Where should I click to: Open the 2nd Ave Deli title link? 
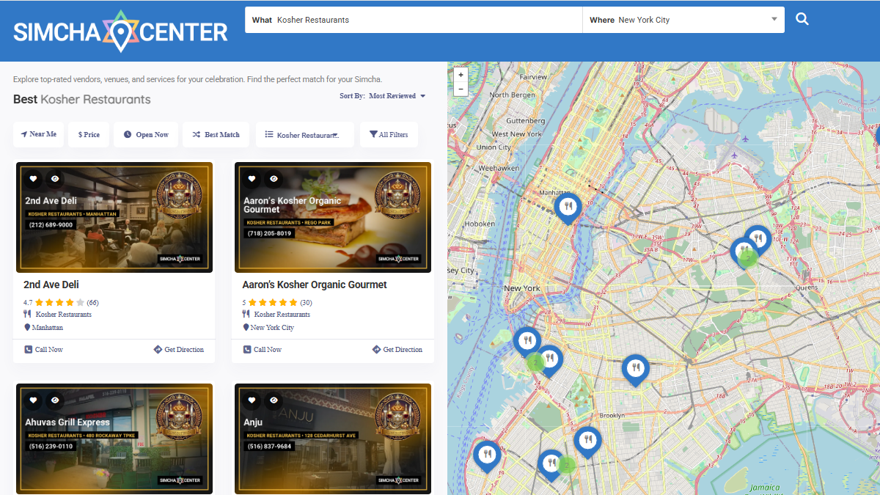coord(51,285)
